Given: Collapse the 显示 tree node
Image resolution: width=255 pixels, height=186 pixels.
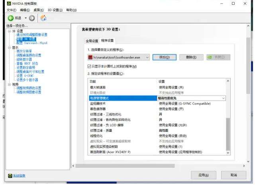Looking at the screenshot, I should pos(10,48).
